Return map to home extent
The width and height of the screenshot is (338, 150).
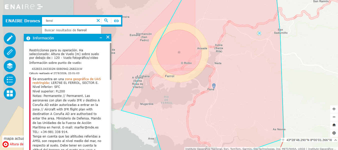coord(334,125)
